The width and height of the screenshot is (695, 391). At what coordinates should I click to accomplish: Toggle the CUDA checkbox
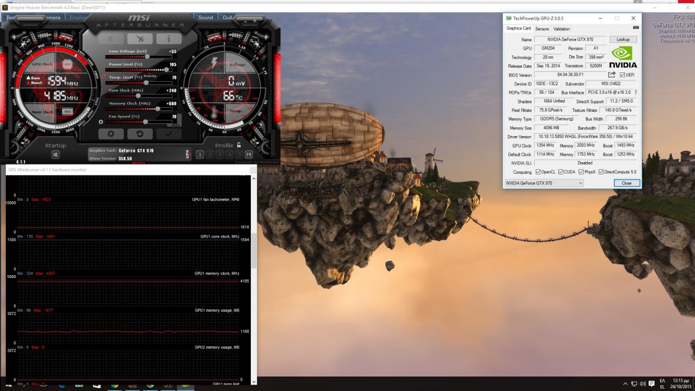561,172
